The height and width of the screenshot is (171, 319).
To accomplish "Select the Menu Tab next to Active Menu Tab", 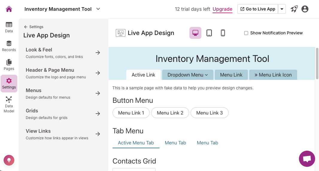I will tap(175, 143).
